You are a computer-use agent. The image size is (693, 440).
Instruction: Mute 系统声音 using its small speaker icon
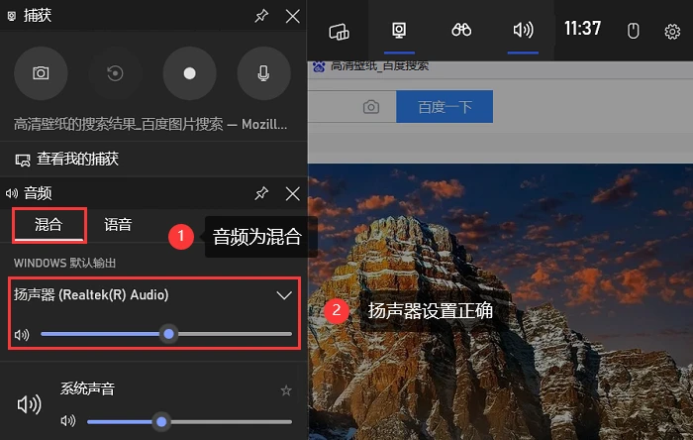(x=68, y=421)
